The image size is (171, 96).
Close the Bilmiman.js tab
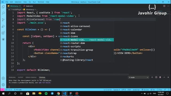[20, 6]
